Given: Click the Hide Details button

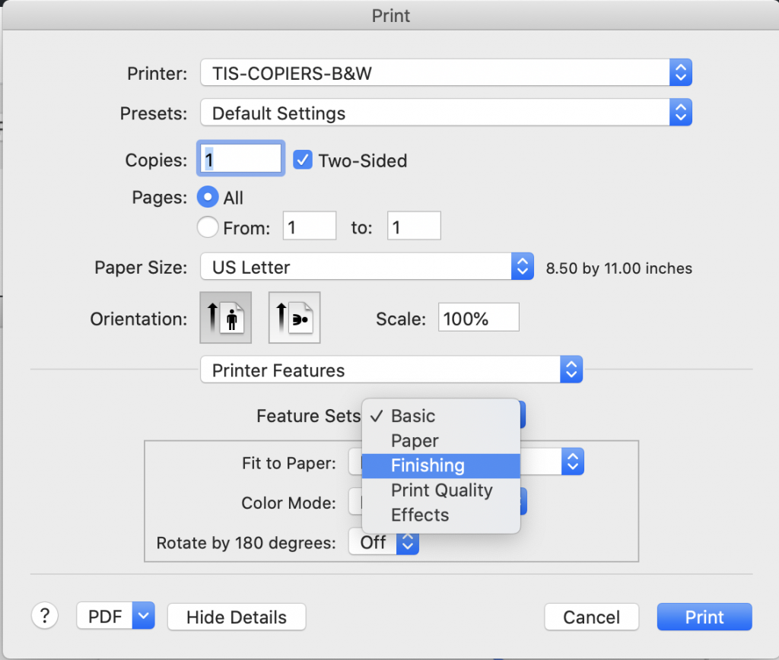Looking at the screenshot, I should click(236, 617).
